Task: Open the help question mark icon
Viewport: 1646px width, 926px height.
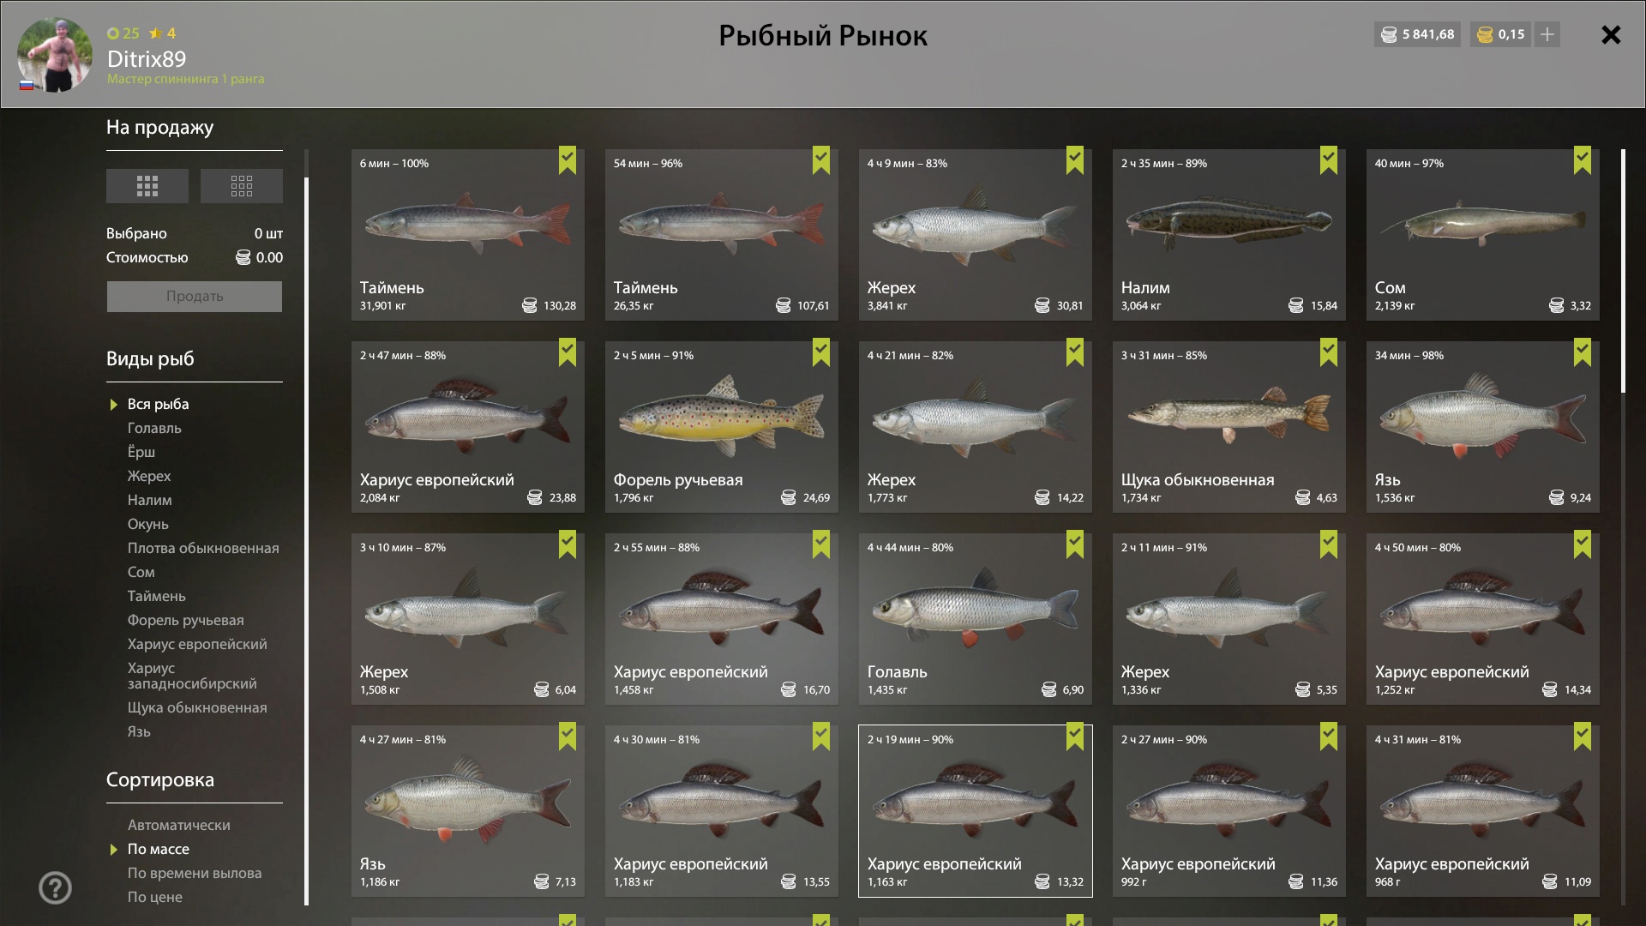Action: [x=56, y=888]
